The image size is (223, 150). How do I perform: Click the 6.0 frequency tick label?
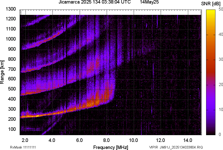(x=79, y=140)
